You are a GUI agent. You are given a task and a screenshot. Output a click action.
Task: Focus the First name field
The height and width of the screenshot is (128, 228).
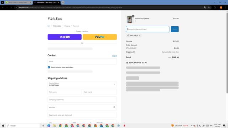click(x=64, y=92)
